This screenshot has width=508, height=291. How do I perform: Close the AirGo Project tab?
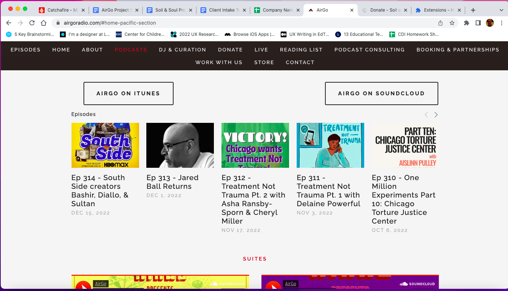[137, 10]
